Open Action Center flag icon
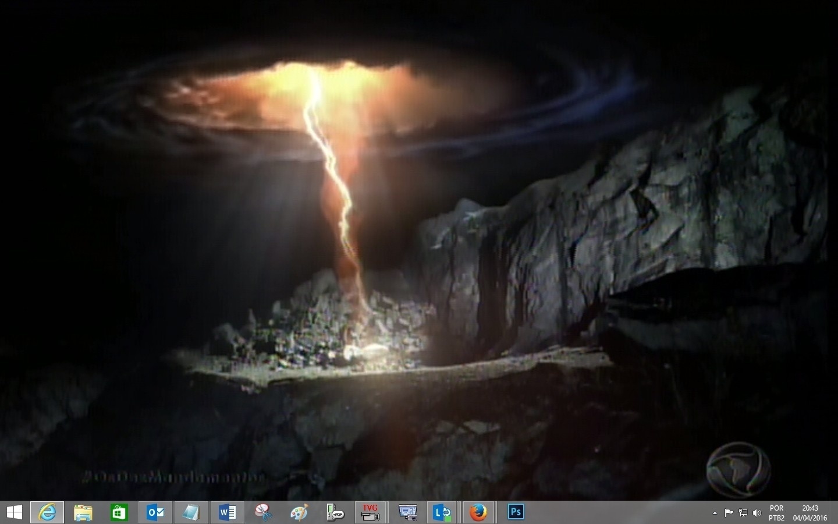Screen dimensions: 838x524 729,513
